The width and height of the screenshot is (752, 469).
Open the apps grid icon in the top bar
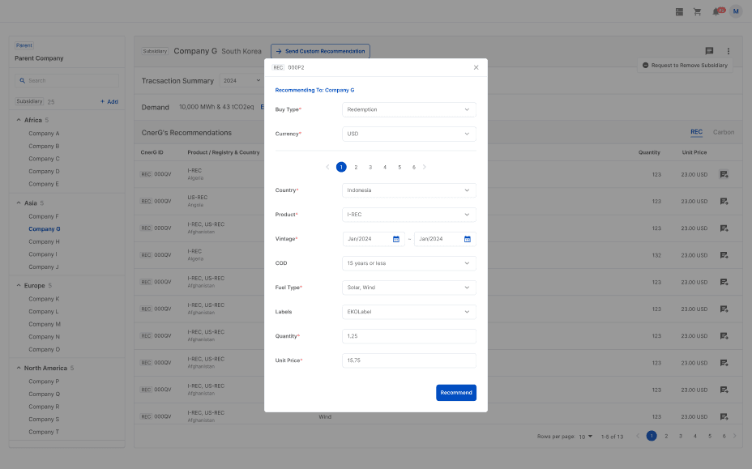click(679, 11)
